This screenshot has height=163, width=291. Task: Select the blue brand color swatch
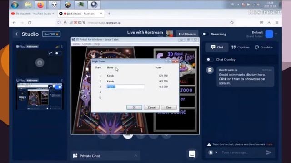click(269, 34)
